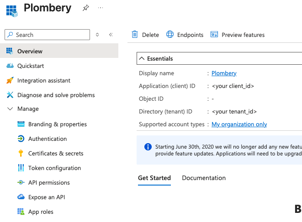Click the Directory (tenant) ID label

point(165,112)
